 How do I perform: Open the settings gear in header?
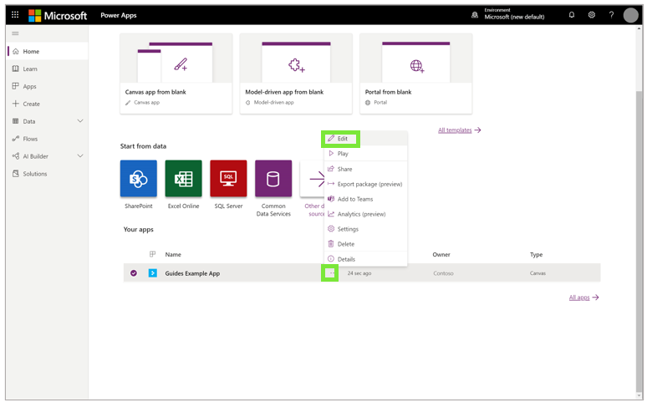pyautogui.click(x=591, y=15)
